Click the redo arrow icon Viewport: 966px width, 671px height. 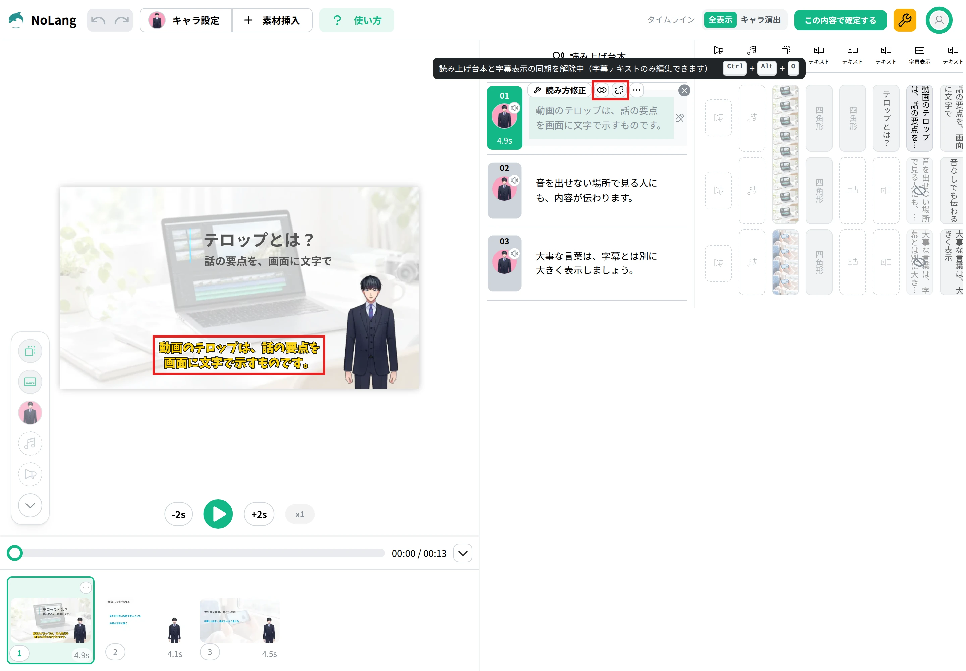click(x=122, y=20)
